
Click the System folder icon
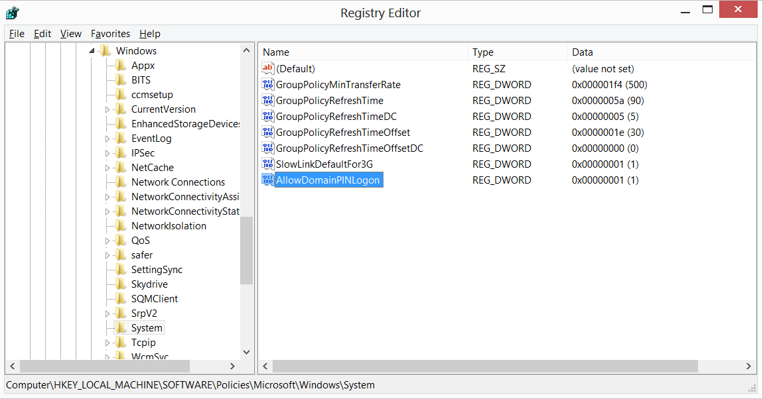(x=121, y=327)
